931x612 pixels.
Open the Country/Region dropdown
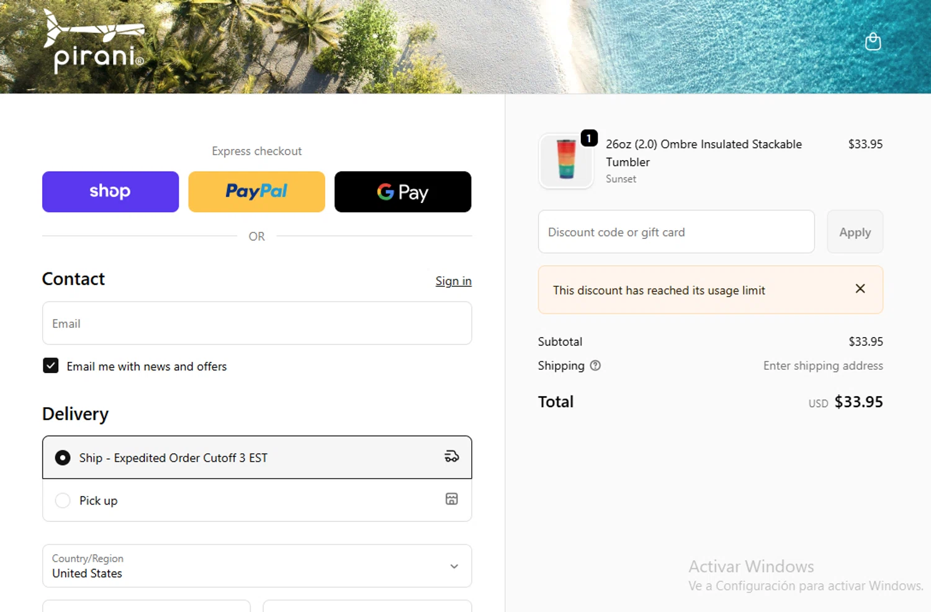point(257,566)
